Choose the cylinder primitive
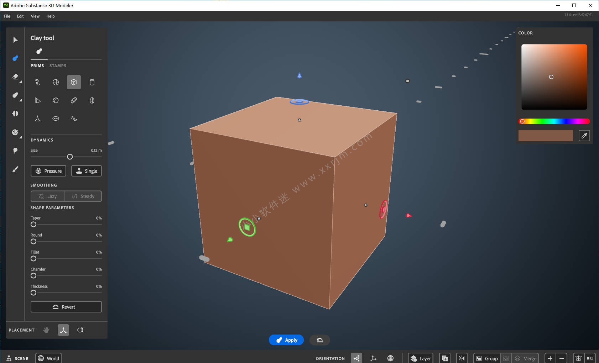 [92, 82]
